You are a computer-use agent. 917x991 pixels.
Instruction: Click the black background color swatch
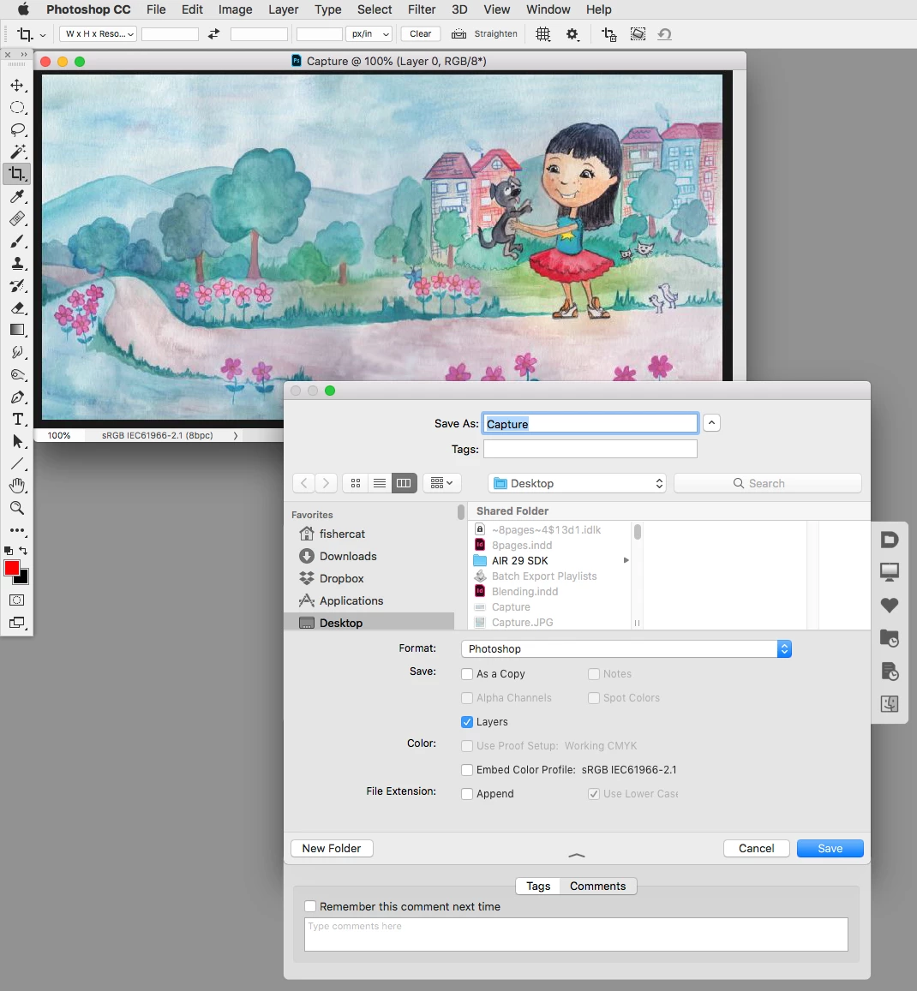[23, 577]
